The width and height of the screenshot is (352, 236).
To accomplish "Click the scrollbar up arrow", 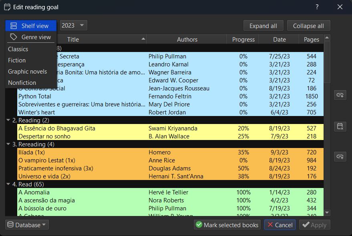I will (x=327, y=38).
